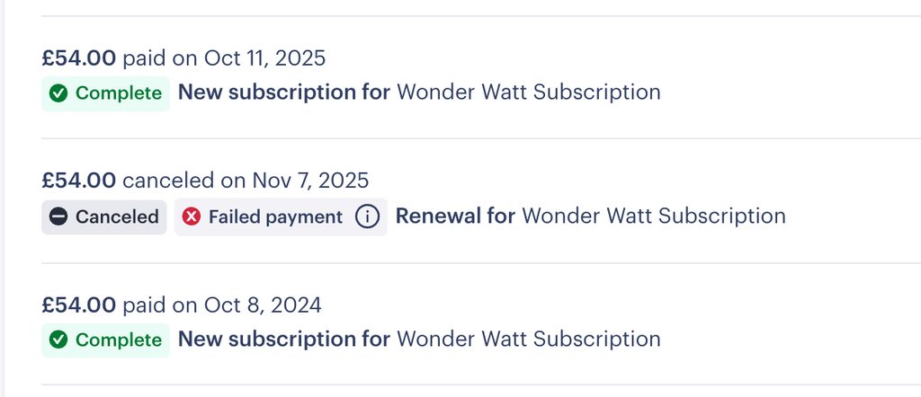921x397 pixels.
Task: Click "New subscription for" in Oct 8, 2024 row
Action: click(x=284, y=339)
